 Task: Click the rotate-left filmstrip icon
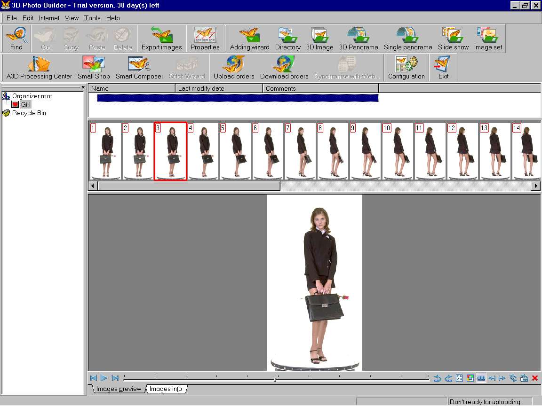(x=437, y=378)
